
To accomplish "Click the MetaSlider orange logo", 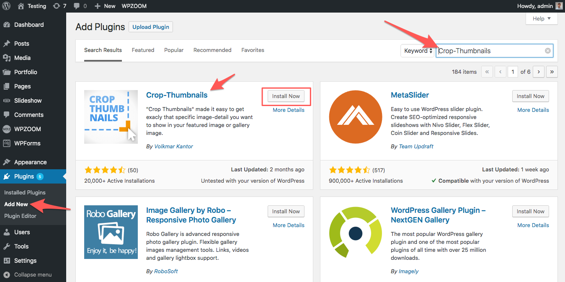I will click(x=356, y=117).
